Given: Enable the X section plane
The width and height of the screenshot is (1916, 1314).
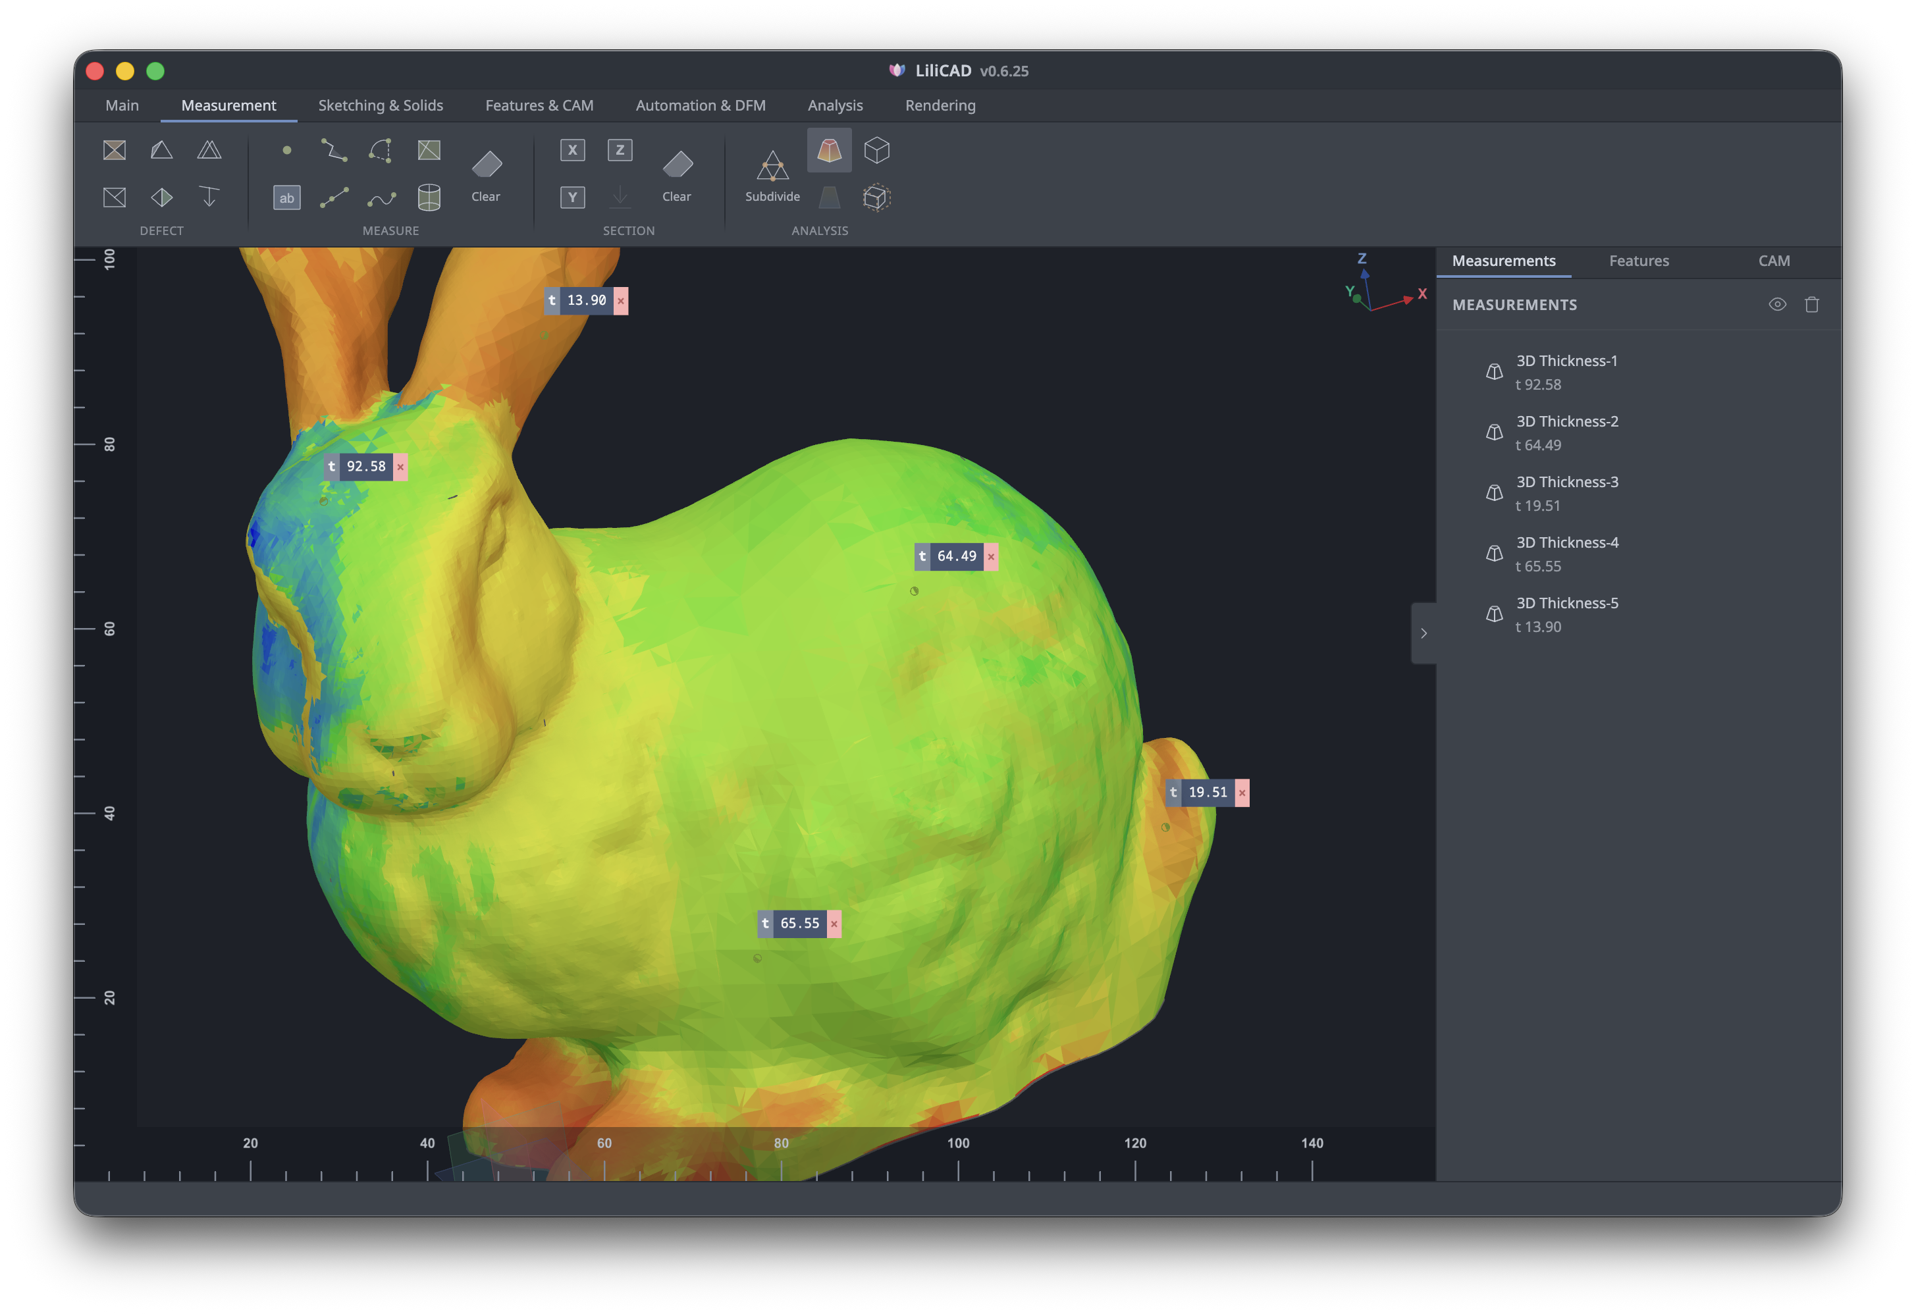Looking at the screenshot, I should 572,150.
